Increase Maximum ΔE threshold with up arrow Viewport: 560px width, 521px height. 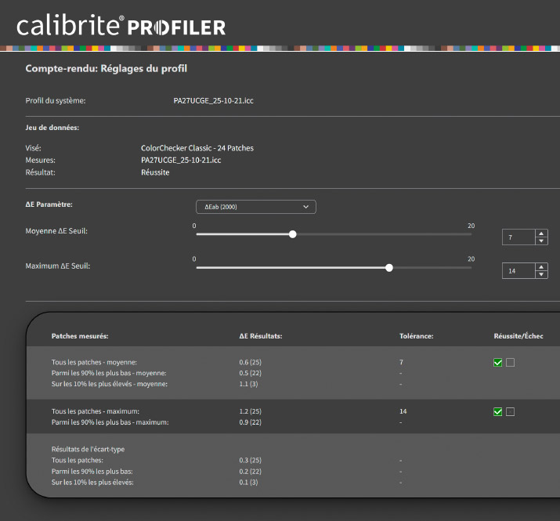pos(541,266)
